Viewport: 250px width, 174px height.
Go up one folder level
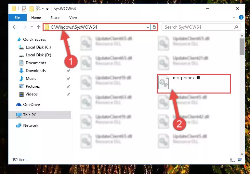39,27
